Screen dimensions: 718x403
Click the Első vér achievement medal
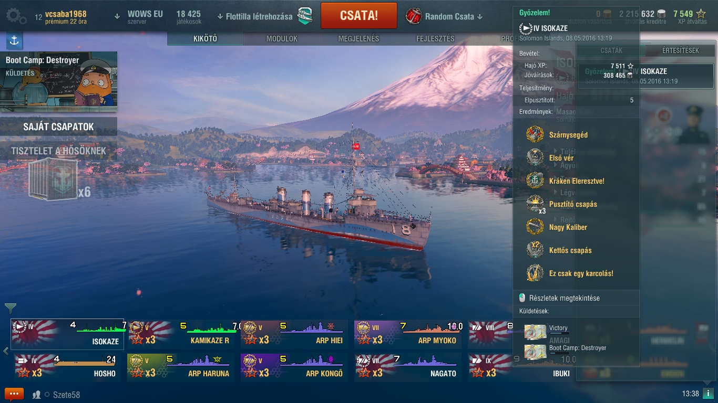(535, 157)
